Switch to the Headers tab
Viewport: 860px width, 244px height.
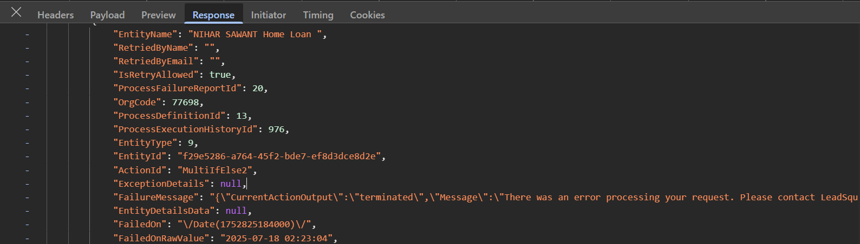(55, 15)
